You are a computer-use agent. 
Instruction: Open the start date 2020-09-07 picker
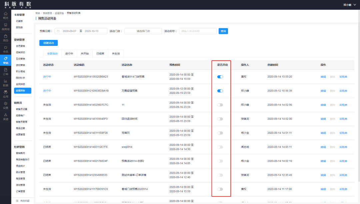[69, 31]
